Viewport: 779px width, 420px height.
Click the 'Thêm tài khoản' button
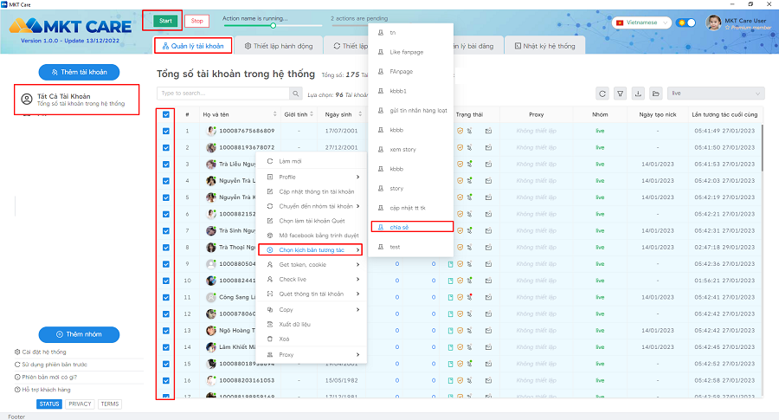tap(79, 72)
